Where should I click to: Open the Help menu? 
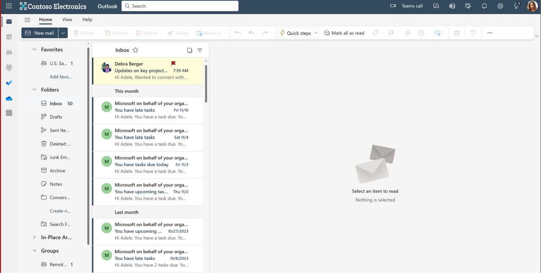(x=87, y=19)
